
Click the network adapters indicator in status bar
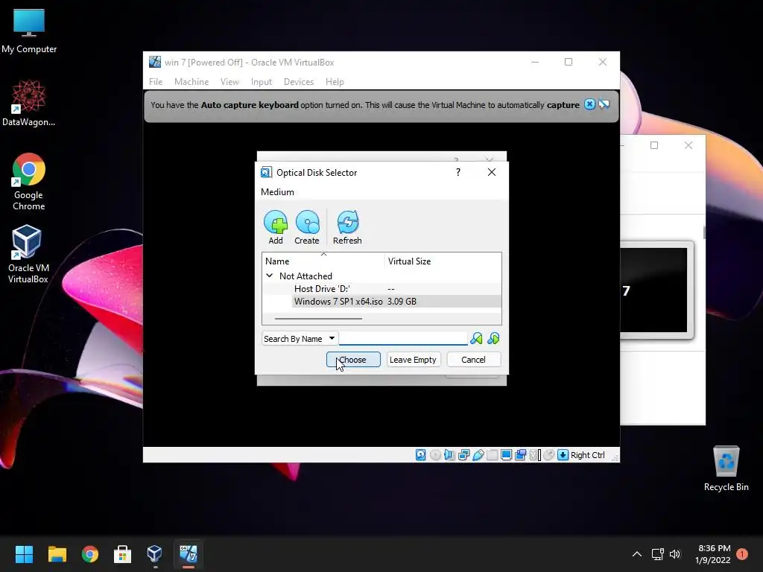pyautogui.click(x=463, y=455)
